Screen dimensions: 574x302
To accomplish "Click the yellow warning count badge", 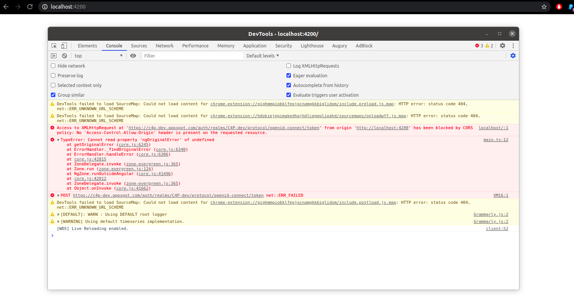I will 489,46.
